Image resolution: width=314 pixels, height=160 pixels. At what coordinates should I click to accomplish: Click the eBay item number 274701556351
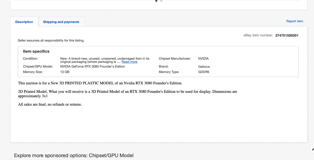[x=287, y=35]
